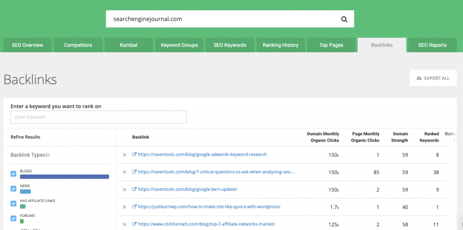Click the Blogs blue bar
Image resolution: width=463 pixels, height=230 pixels.
pos(64,177)
